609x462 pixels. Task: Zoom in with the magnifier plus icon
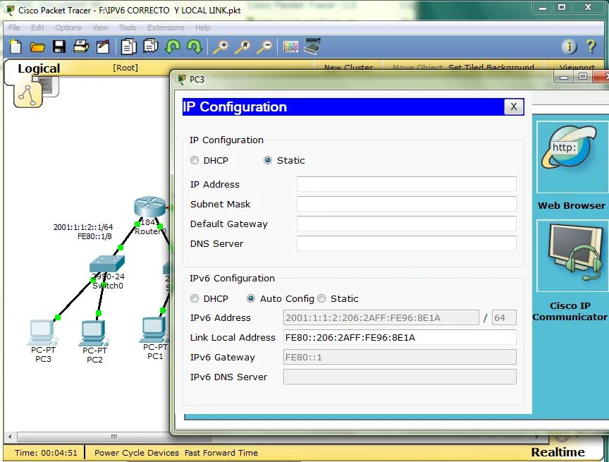(221, 47)
